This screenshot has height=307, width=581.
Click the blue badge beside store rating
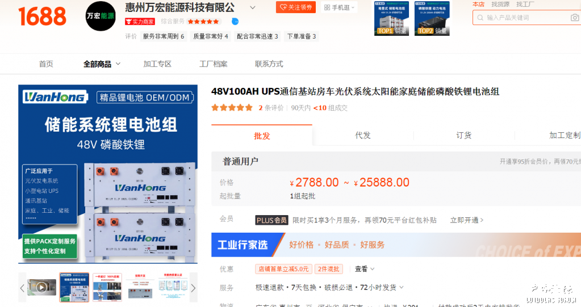[x=235, y=22]
